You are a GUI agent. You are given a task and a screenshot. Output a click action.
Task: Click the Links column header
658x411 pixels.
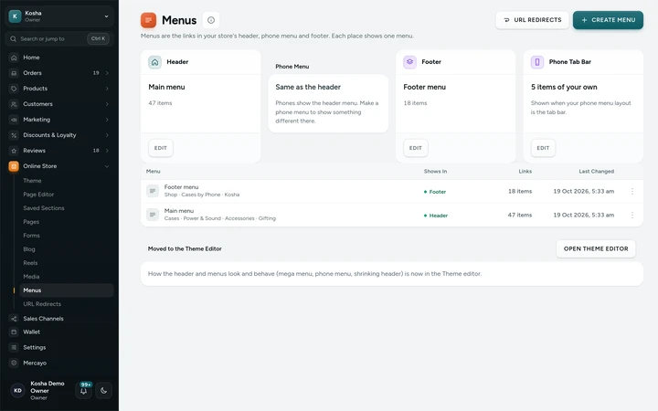point(525,172)
